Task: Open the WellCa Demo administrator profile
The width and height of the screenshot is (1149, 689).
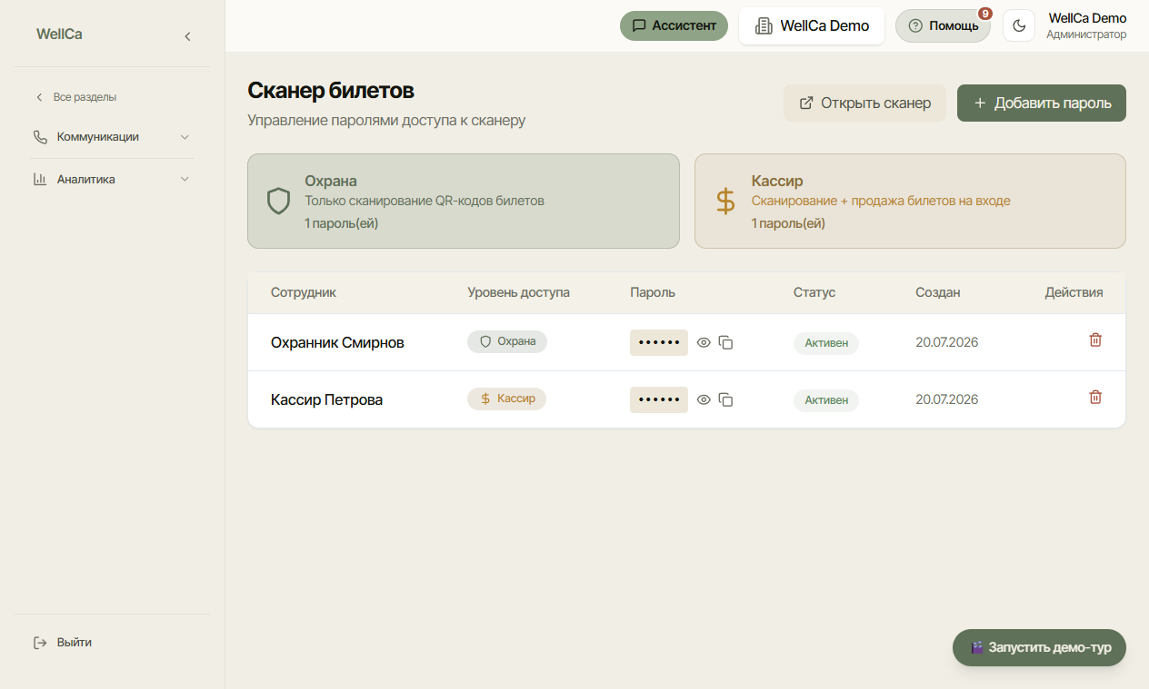Action: [1086, 26]
